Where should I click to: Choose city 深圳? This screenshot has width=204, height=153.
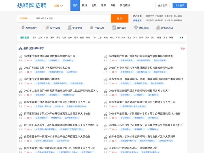pyautogui.click(x=52, y=38)
